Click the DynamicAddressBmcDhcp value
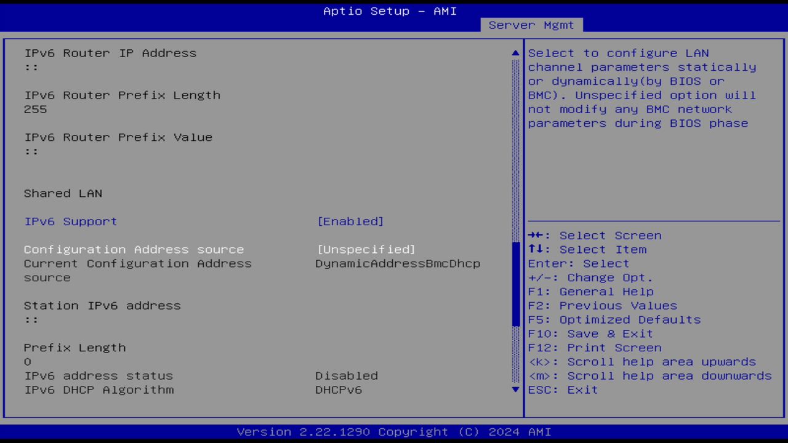 coord(398,263)
